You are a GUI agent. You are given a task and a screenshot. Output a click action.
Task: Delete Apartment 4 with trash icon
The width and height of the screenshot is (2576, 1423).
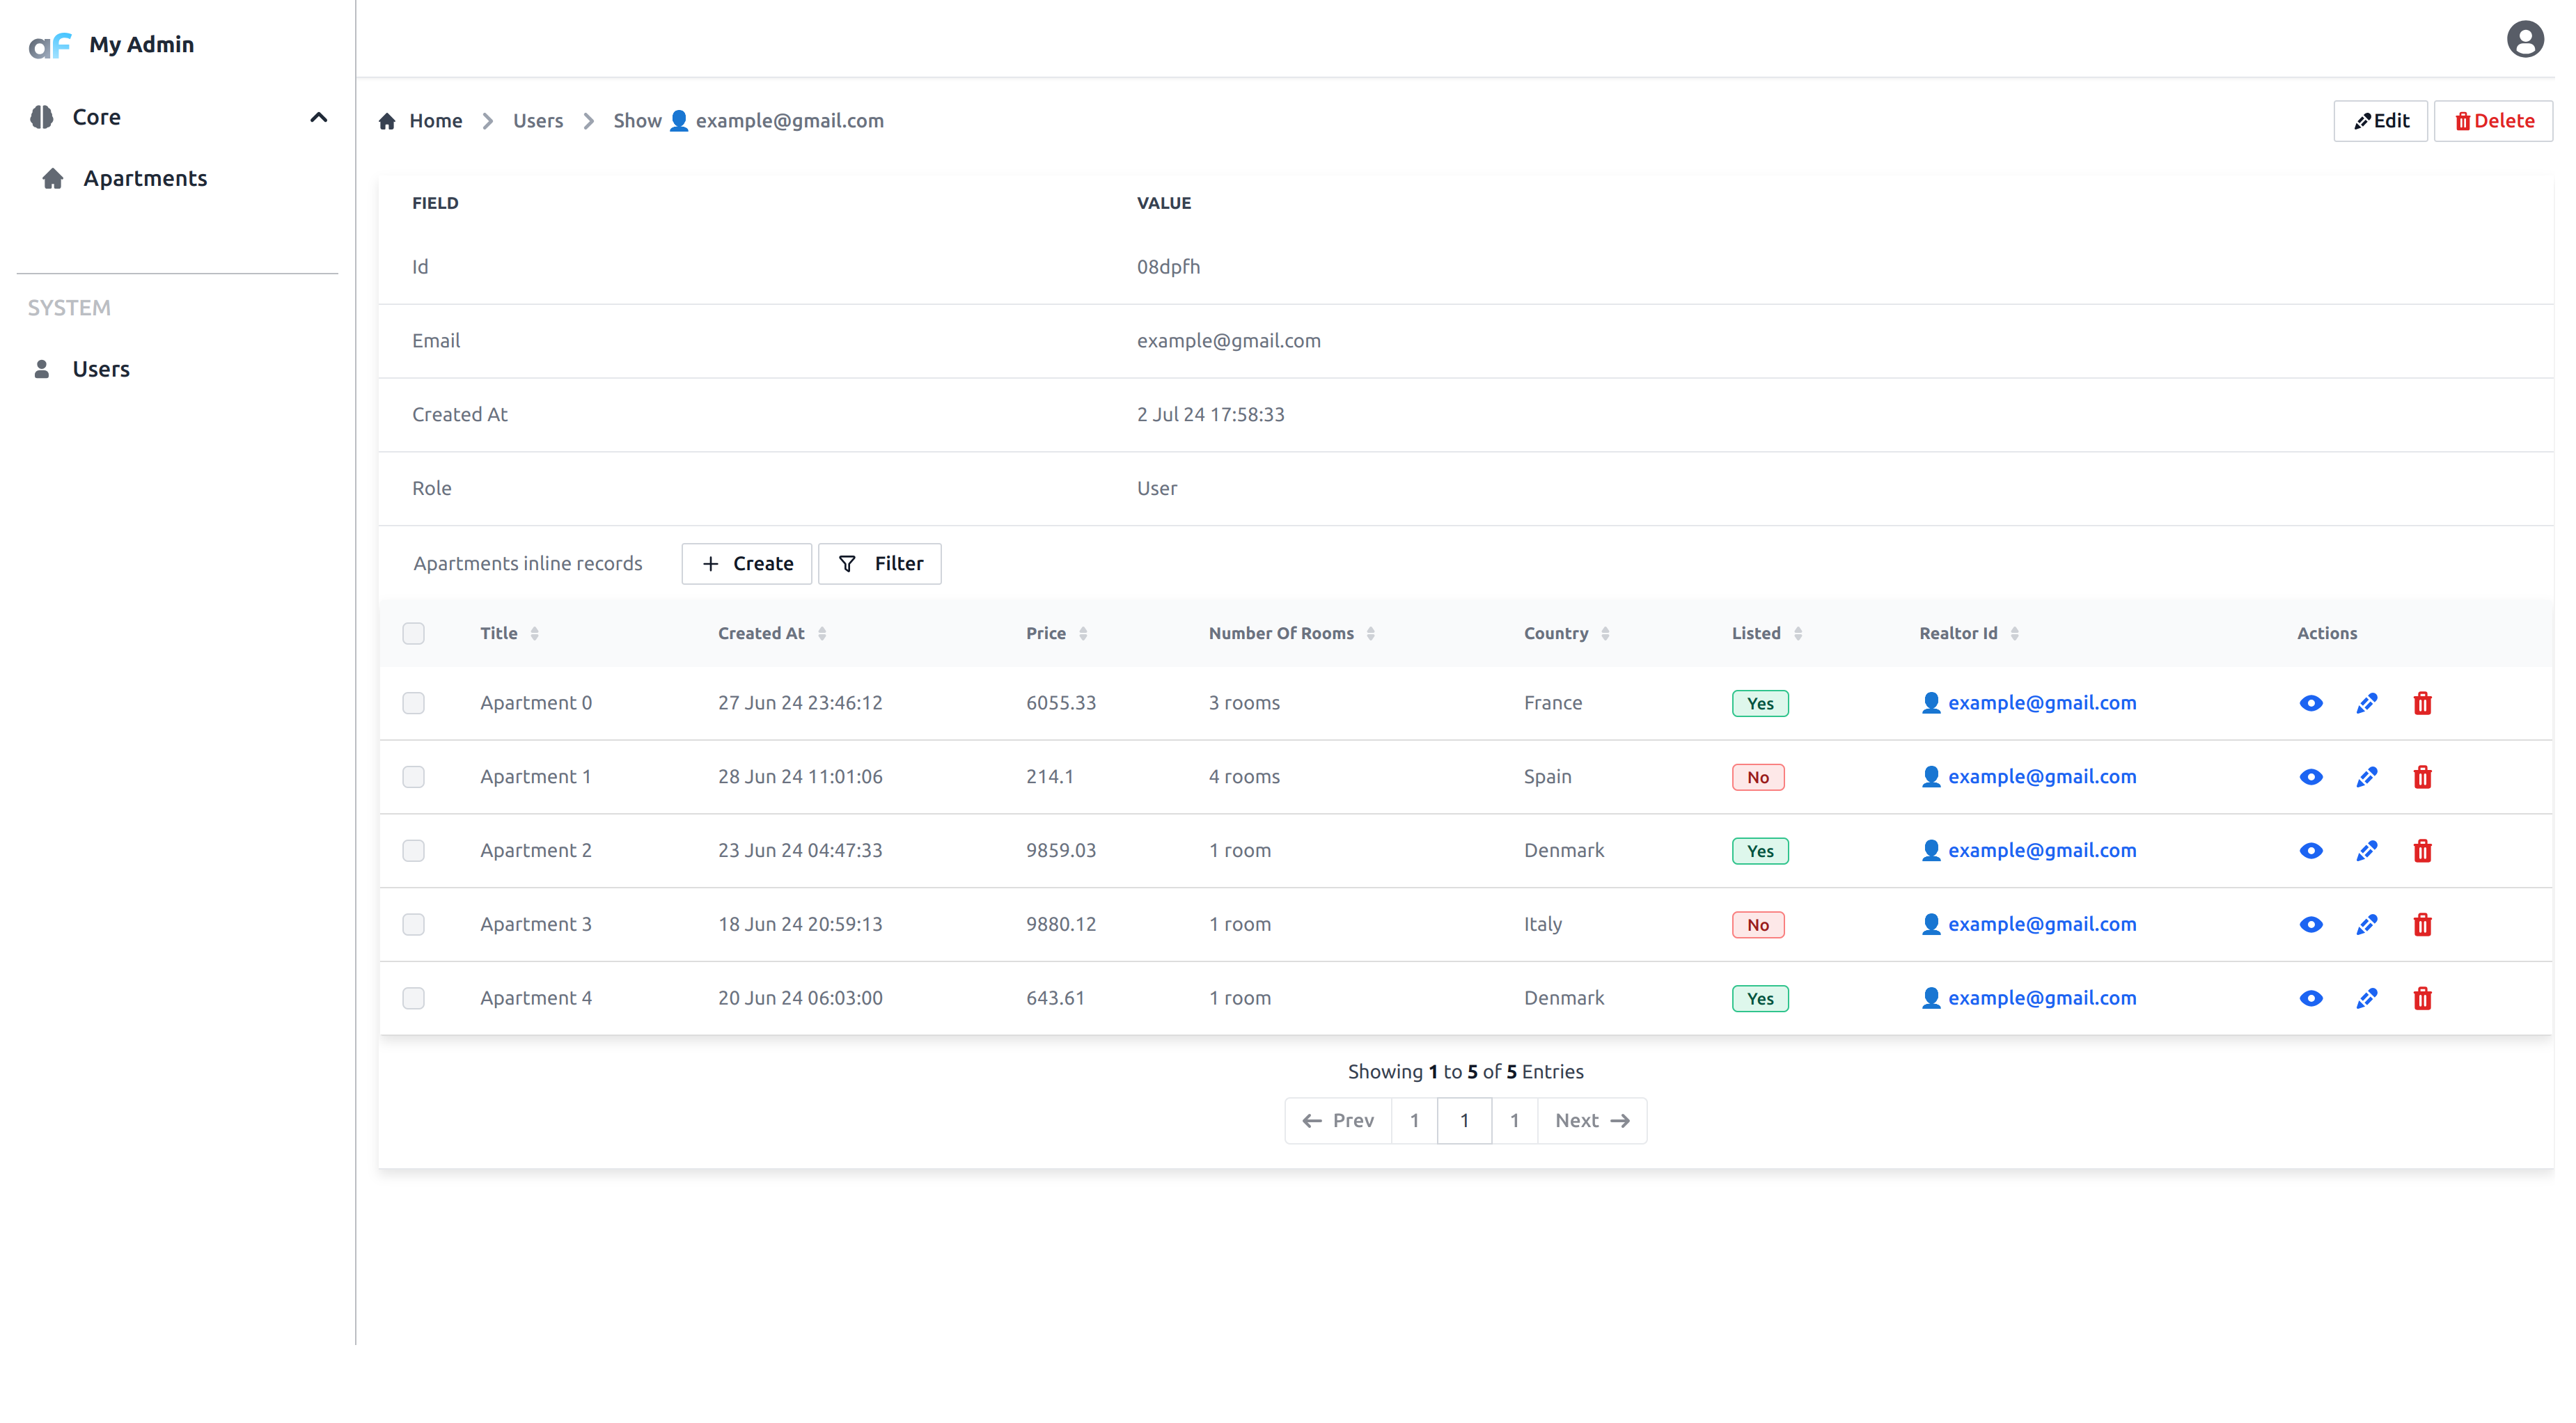pyautogui.click(x=2422, y=998)
